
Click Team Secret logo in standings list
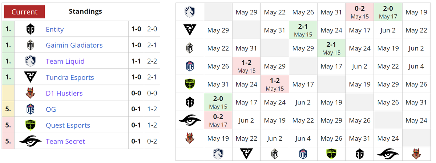coord(31,141)
